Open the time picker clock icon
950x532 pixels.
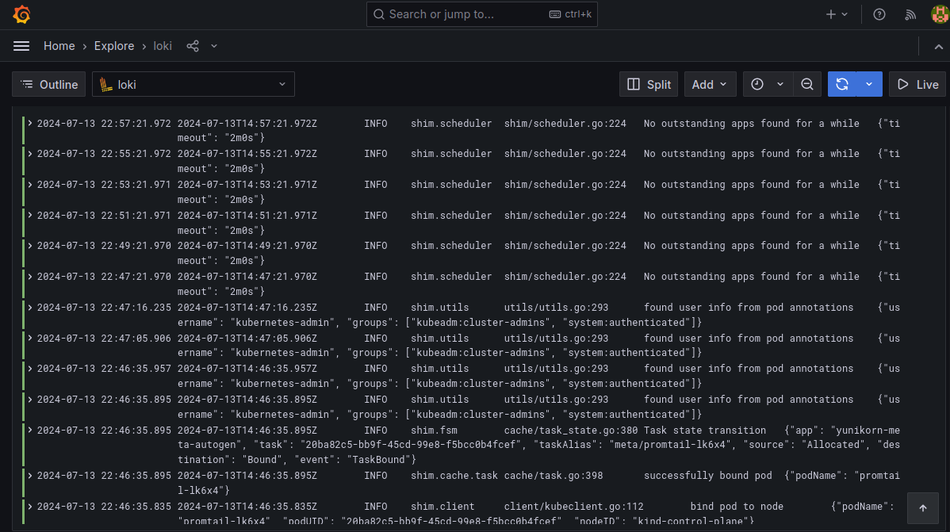point(757,84)
